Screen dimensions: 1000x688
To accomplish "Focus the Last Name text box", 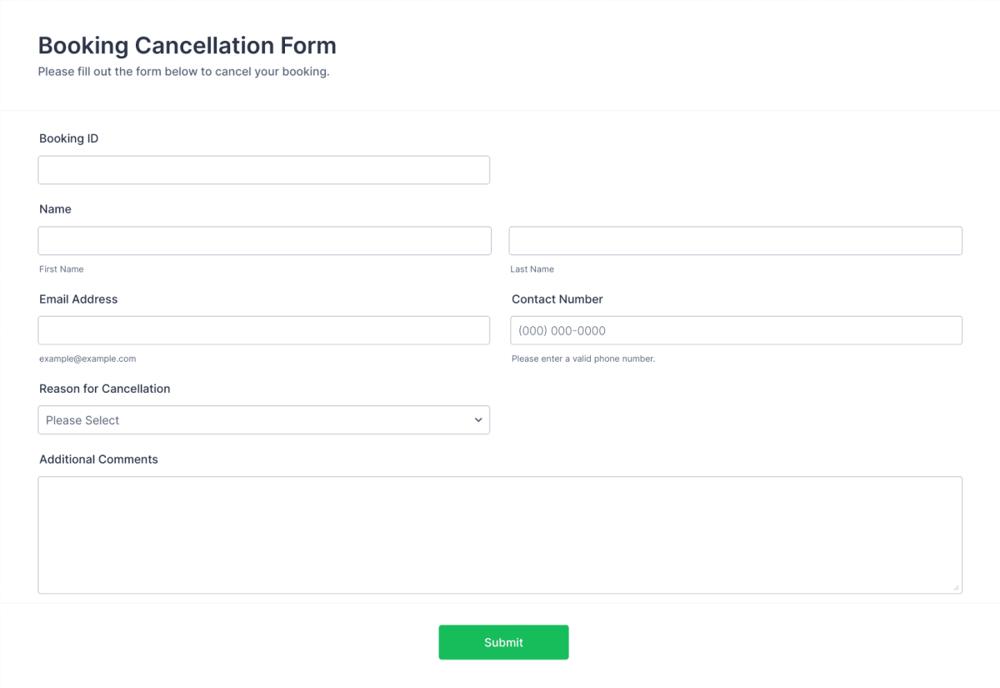I will [735, 241].
